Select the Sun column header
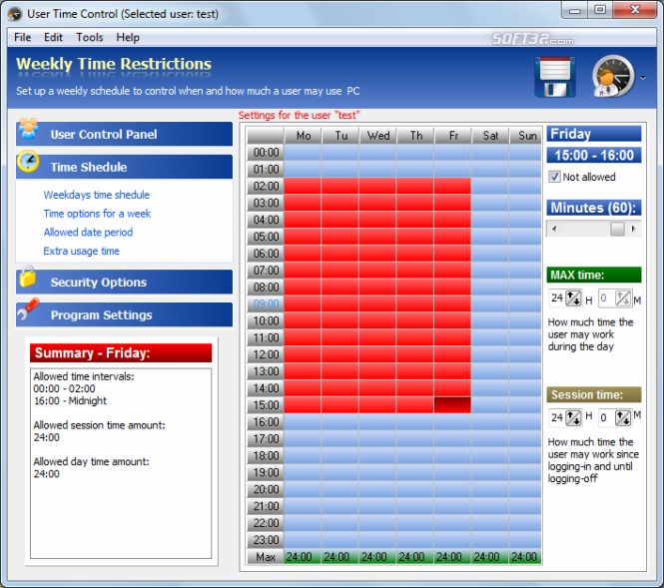The width and height of the screenshot is (664, 588). 525,136
